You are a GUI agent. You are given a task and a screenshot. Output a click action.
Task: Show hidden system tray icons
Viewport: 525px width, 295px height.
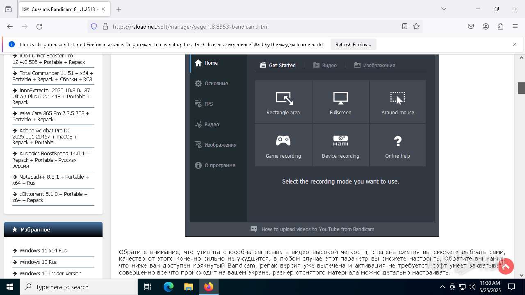pyautogui.click(x=442, y=287)
